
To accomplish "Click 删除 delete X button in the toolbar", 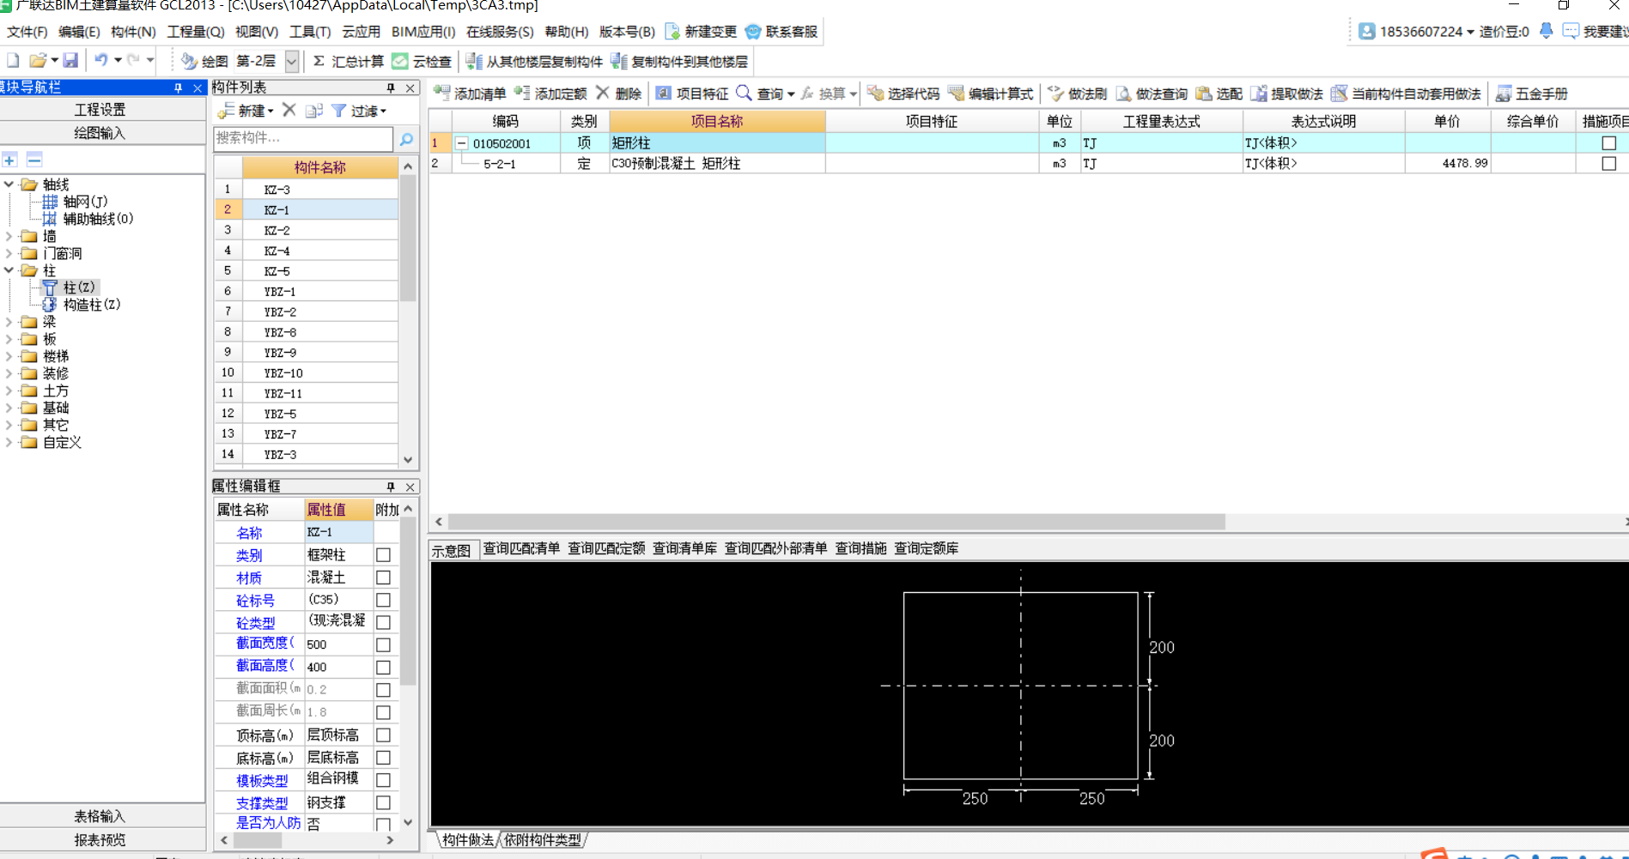I will (x=618, y=94).
